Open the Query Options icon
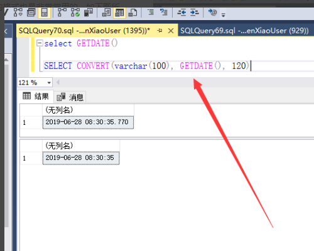314x251 pixels. coord(31,13)
